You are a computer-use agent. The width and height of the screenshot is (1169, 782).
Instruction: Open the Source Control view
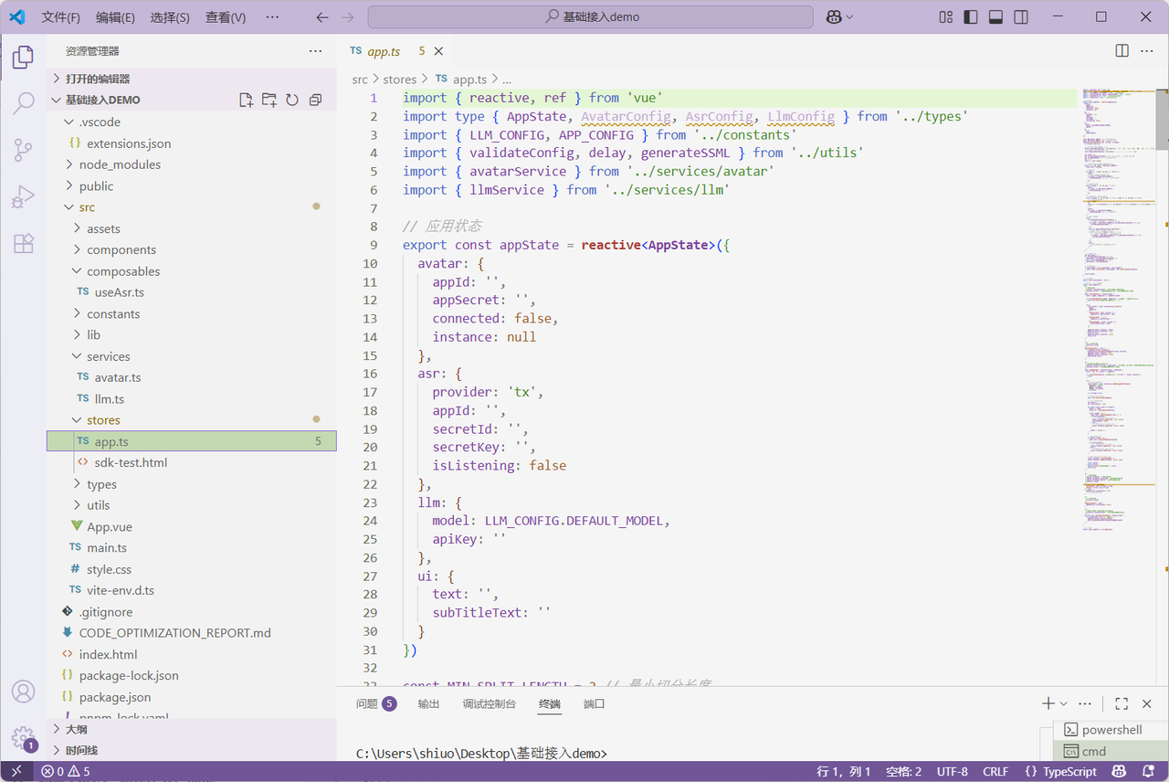tap(24, 150)
